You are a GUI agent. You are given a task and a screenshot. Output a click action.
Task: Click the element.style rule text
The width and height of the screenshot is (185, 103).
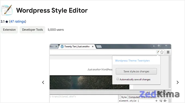coord(129,101)
